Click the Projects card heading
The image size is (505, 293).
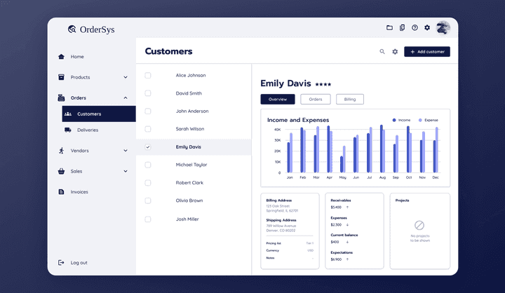(x=403, y=200)
